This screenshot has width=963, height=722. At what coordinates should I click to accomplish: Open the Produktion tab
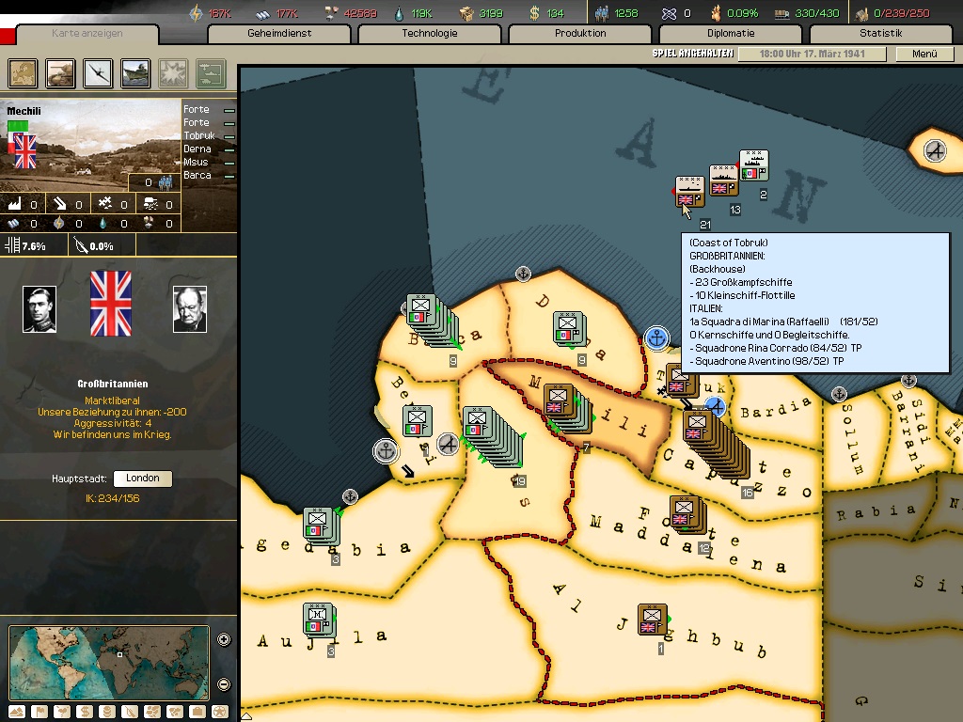580,34
